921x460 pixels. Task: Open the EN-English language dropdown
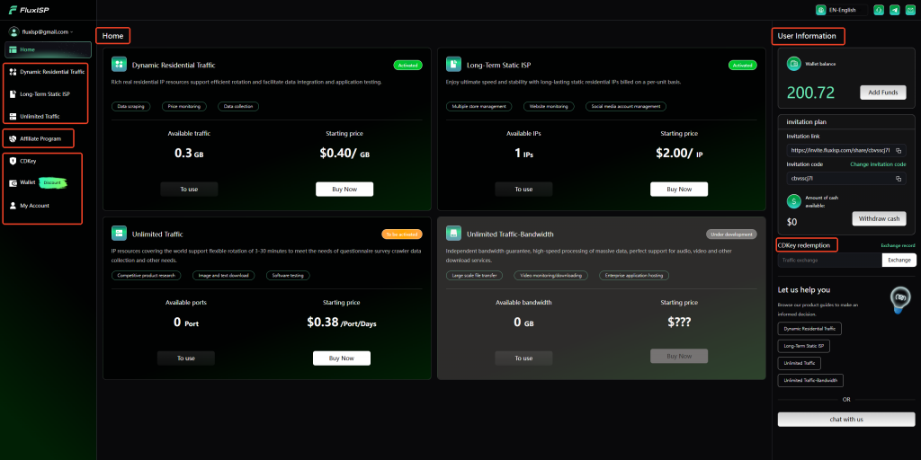pos(841,10)
